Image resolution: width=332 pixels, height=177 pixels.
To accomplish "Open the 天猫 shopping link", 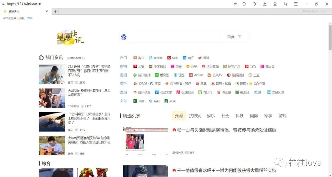I will (x=139, y=66).
